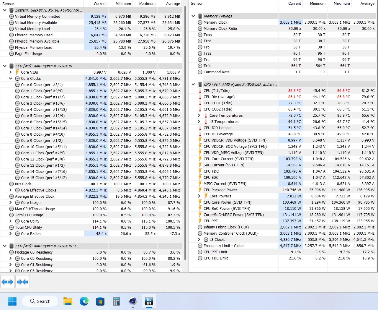Click the shrink layout inward-arrows button
The width and height of the screenshot is (378, 310).
[22, 282]
